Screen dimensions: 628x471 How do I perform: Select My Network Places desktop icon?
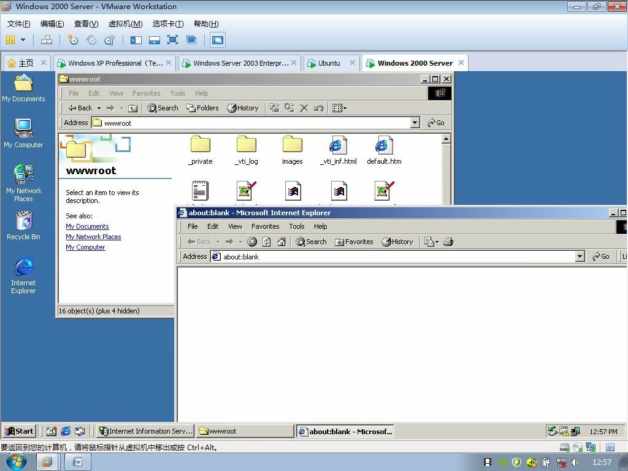(24, 183)
